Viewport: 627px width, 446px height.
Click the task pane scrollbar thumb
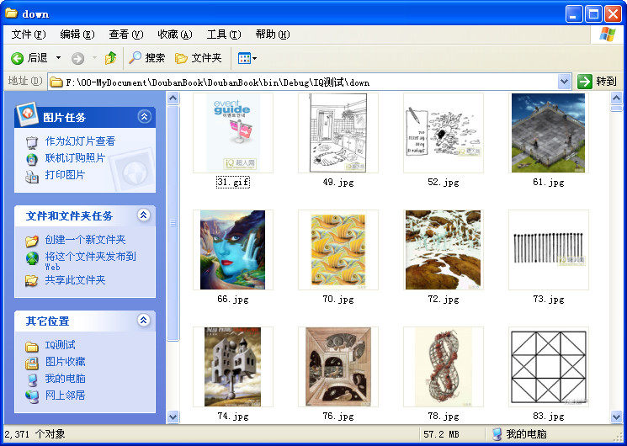pyautogui.click(x=173, y=223)
